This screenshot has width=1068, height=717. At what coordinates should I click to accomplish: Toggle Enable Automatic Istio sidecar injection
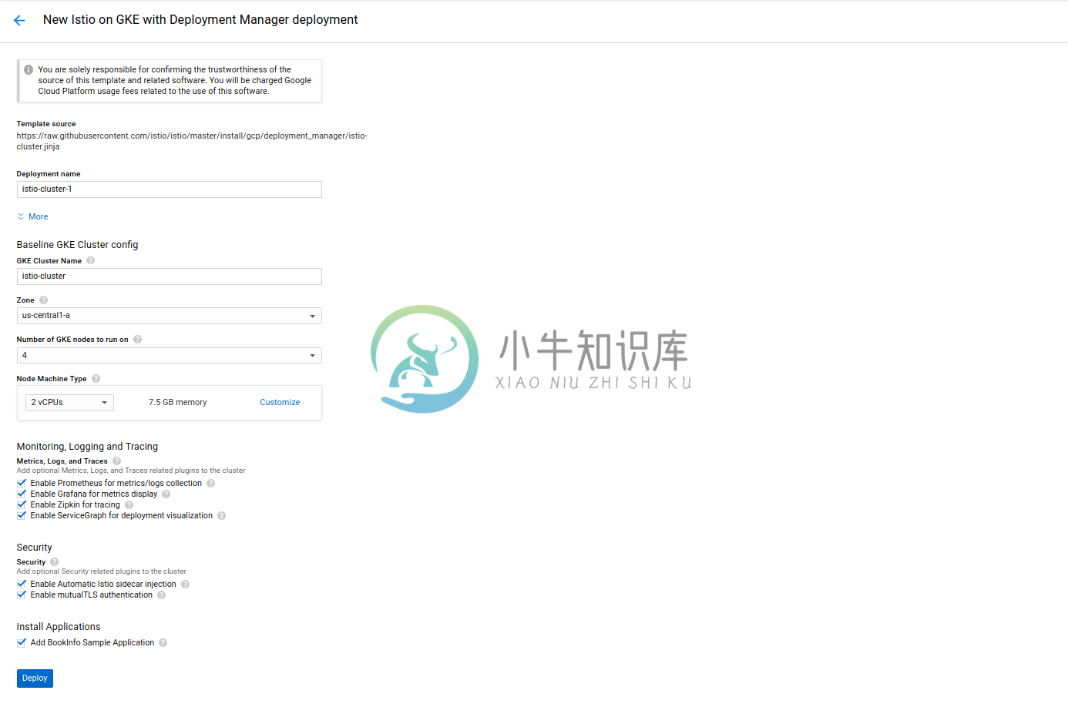pyautogui.click(x=22, y=585)
